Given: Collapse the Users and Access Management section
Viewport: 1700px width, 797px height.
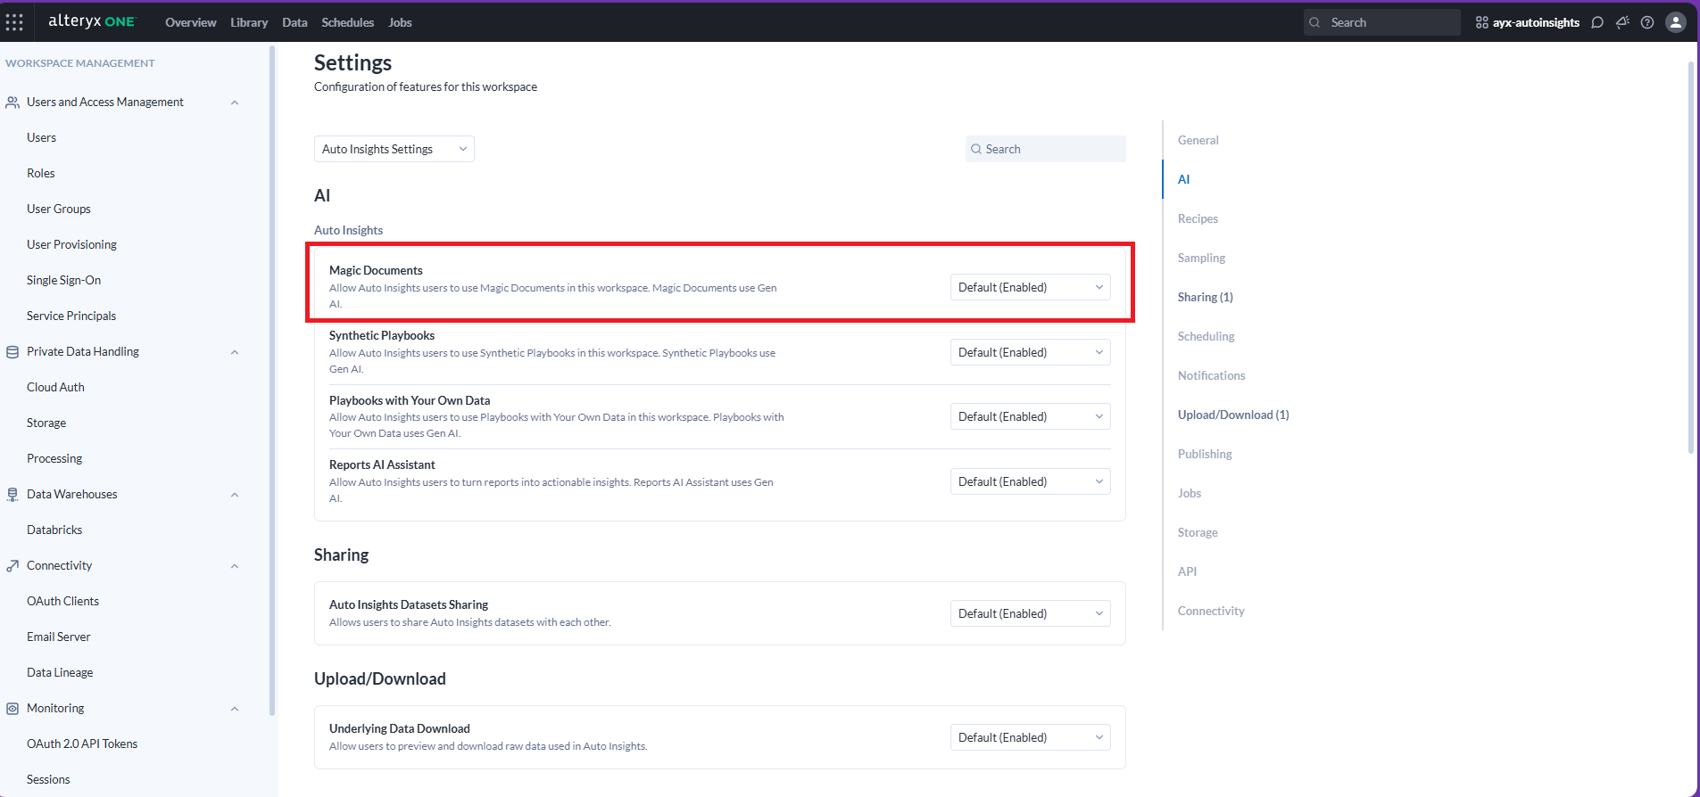Looking at the screenshot, I should tap(235, 103).
